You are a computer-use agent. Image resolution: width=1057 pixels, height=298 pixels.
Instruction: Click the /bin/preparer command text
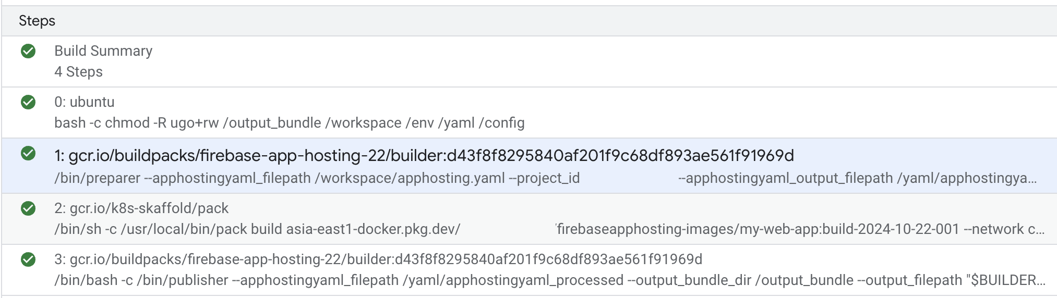(97, 178)
